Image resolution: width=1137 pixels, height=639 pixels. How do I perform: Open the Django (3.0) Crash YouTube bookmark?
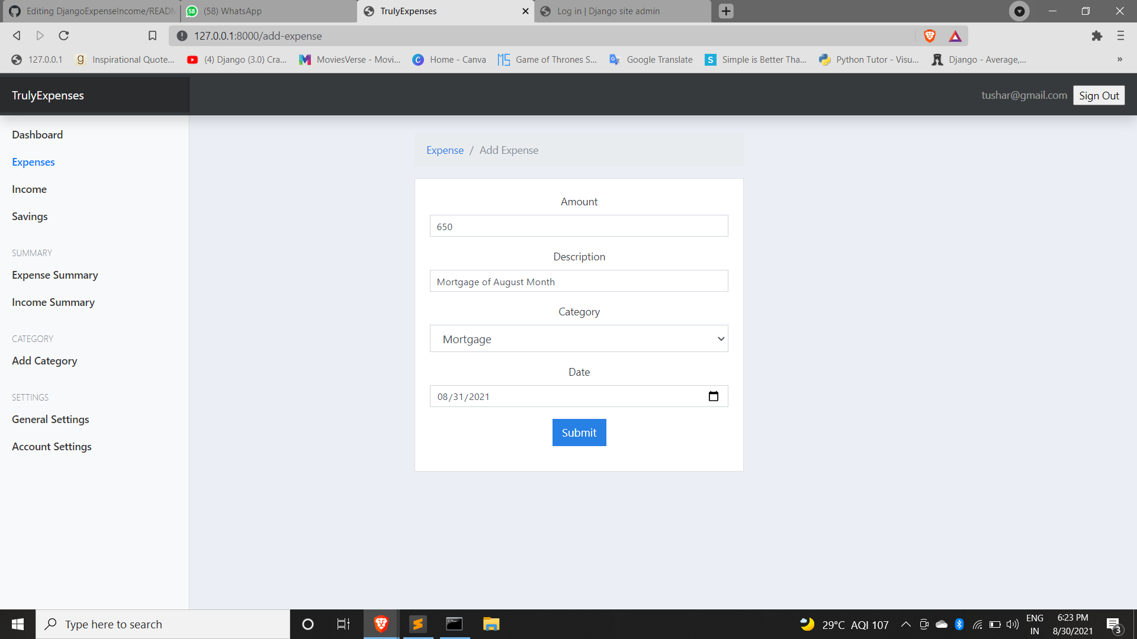coord(237,59)
